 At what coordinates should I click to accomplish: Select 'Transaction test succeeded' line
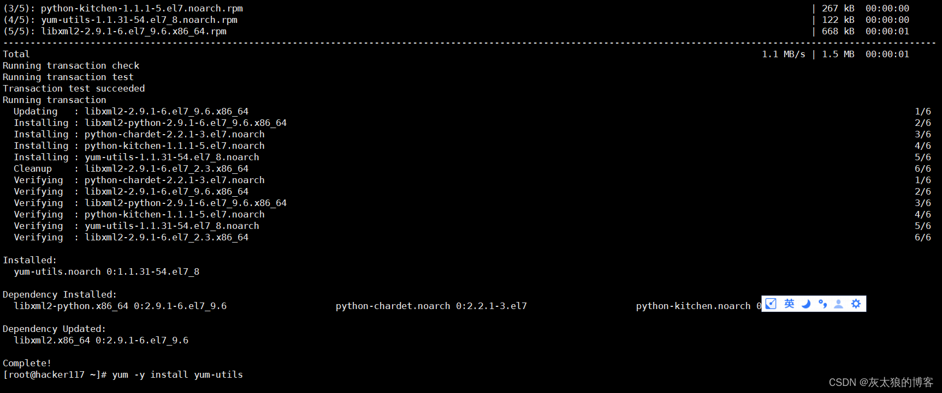pos(74,88)
